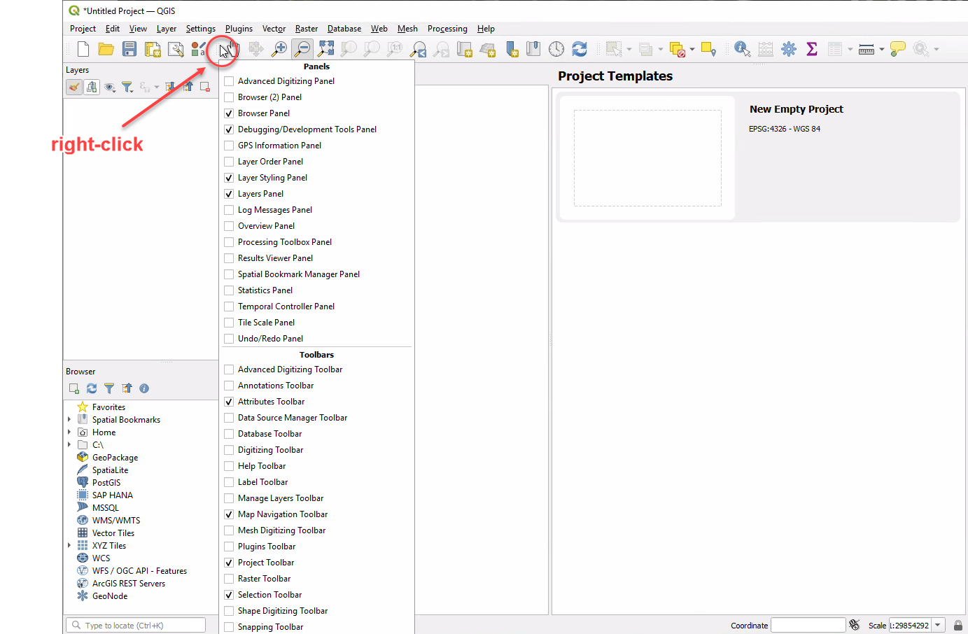Expand the Spatial Bookmarks tree node
Viewport: 968px width, 634px height.
69,420
